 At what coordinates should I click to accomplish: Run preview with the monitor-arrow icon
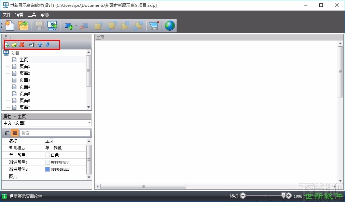52,26
